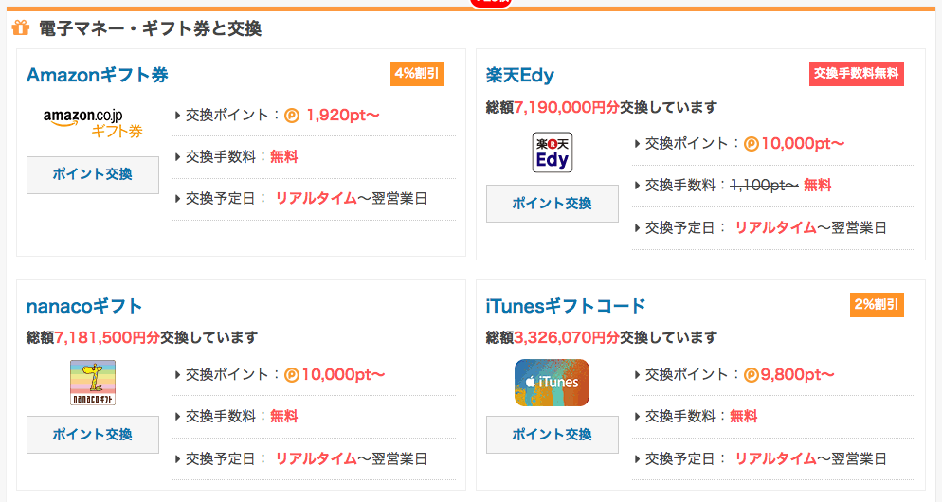The height and width of the screenshot is (502, 942).
Task: Click the 交換手数料無料 red badge
Action: tap(856, 74)
